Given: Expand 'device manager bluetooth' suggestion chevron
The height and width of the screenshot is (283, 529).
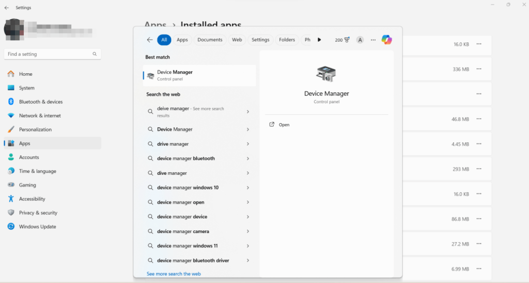Looking at the screenshot, I should click(x=248, y=159).
